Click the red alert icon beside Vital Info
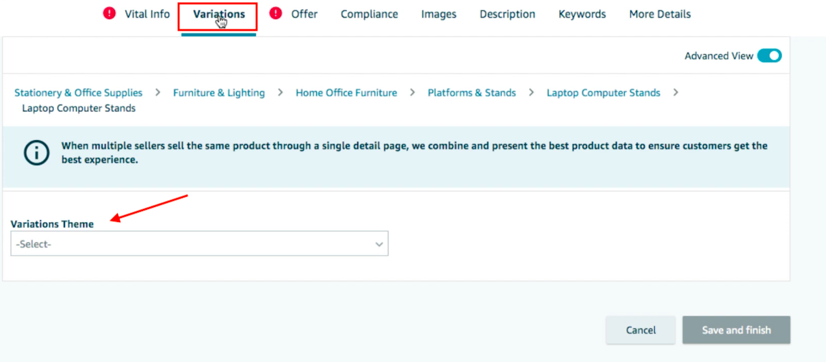Image resolution: width=826 pixels, height=362 pixels. (x=109, y=14)
